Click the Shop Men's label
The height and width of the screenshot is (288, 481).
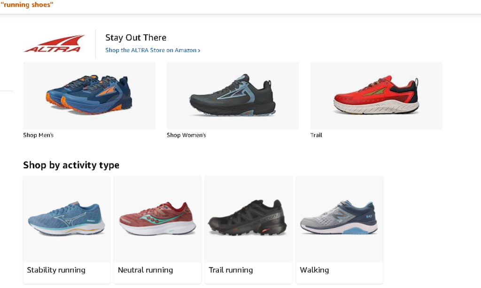39,135
